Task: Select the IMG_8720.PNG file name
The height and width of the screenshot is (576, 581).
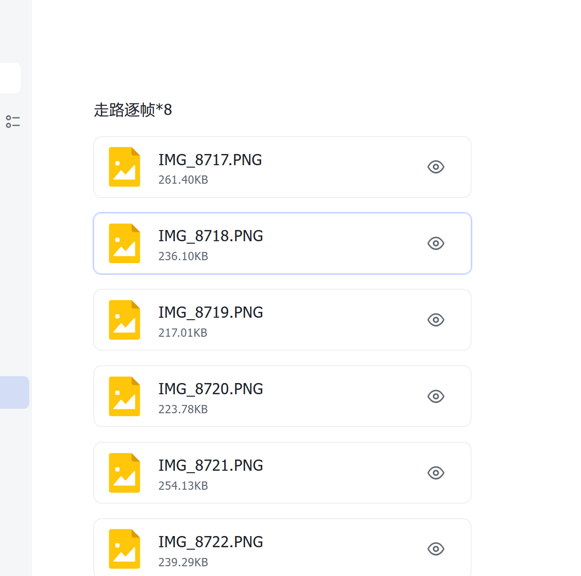Action: click(211, 389)
